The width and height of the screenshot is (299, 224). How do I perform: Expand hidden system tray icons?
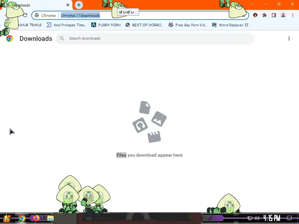(243, 218)
